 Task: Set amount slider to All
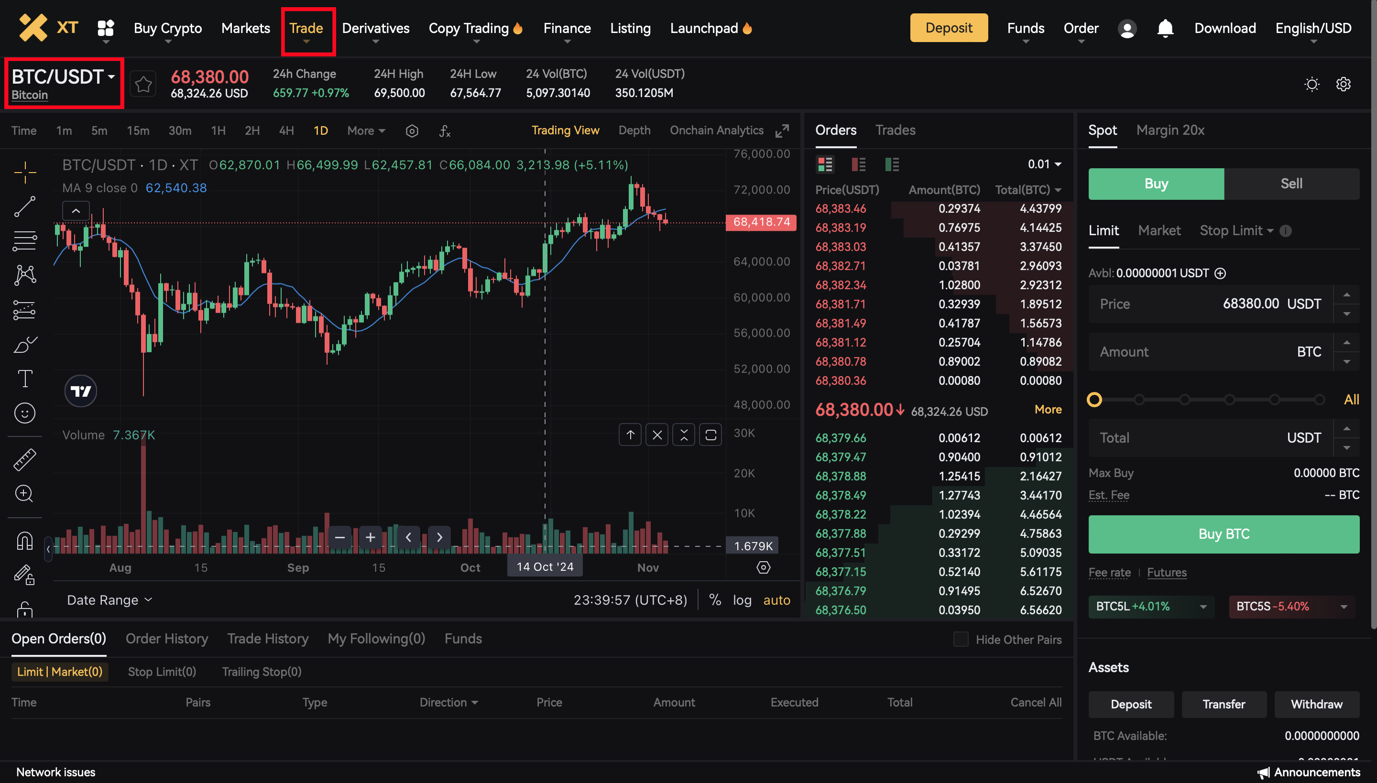coord(1351,400)
